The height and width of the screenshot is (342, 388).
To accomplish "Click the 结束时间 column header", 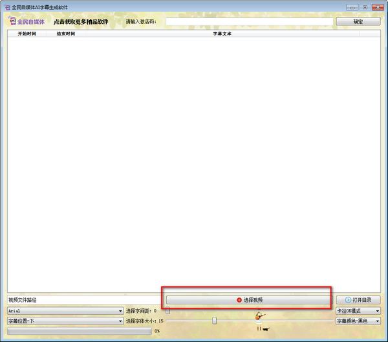I will (65, 34).
